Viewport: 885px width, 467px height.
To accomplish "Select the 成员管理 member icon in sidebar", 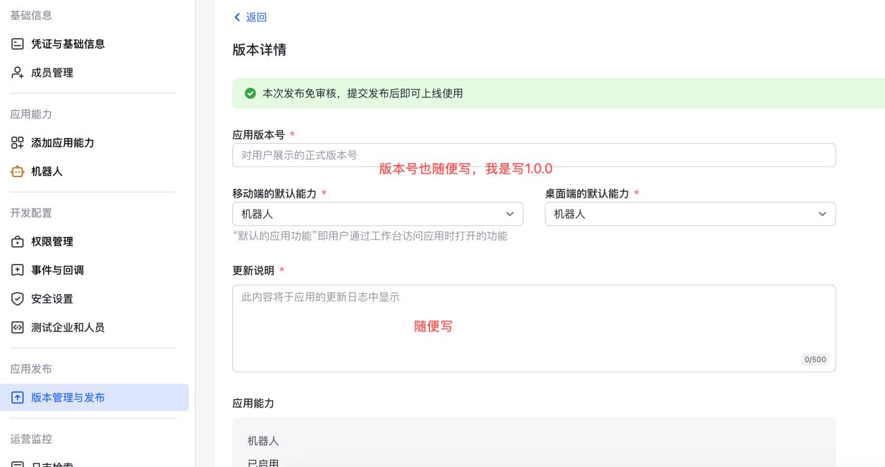I will pos(17,73).
